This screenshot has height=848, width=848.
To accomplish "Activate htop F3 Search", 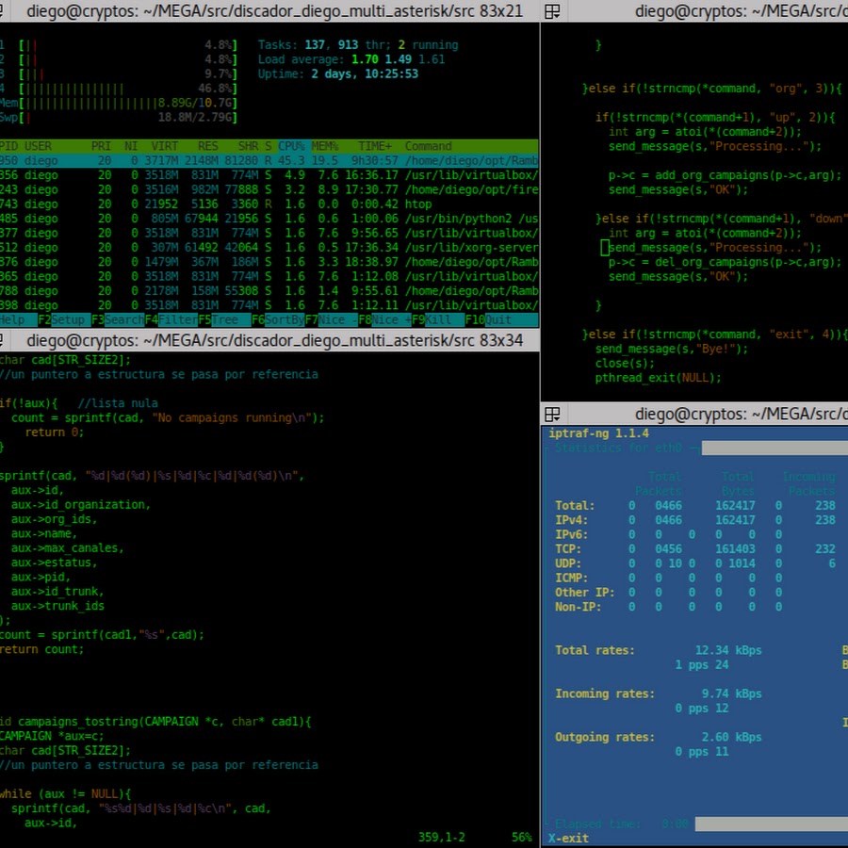I will [118, 320].
